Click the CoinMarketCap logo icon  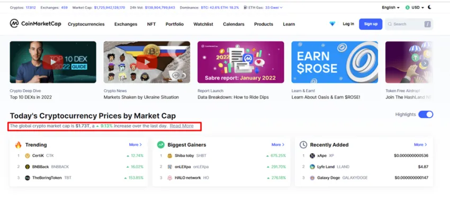click(x=14, y=23)
